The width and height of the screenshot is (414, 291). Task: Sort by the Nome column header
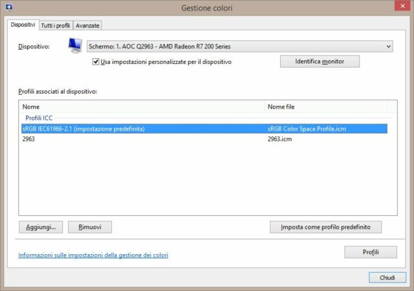[141, 107]
